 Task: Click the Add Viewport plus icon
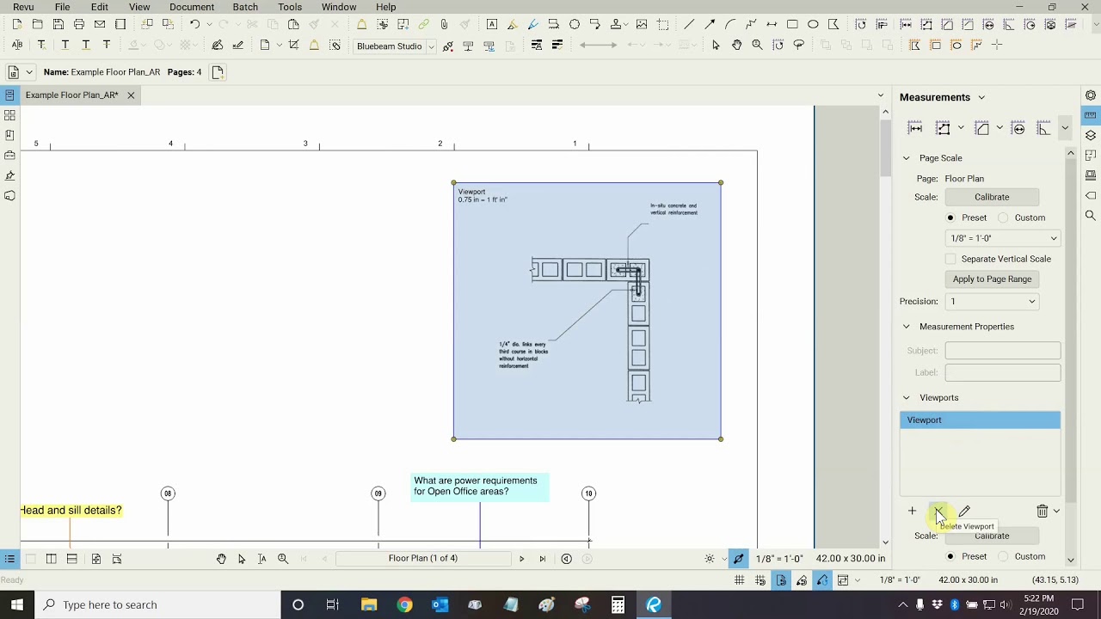click(912, 512)
